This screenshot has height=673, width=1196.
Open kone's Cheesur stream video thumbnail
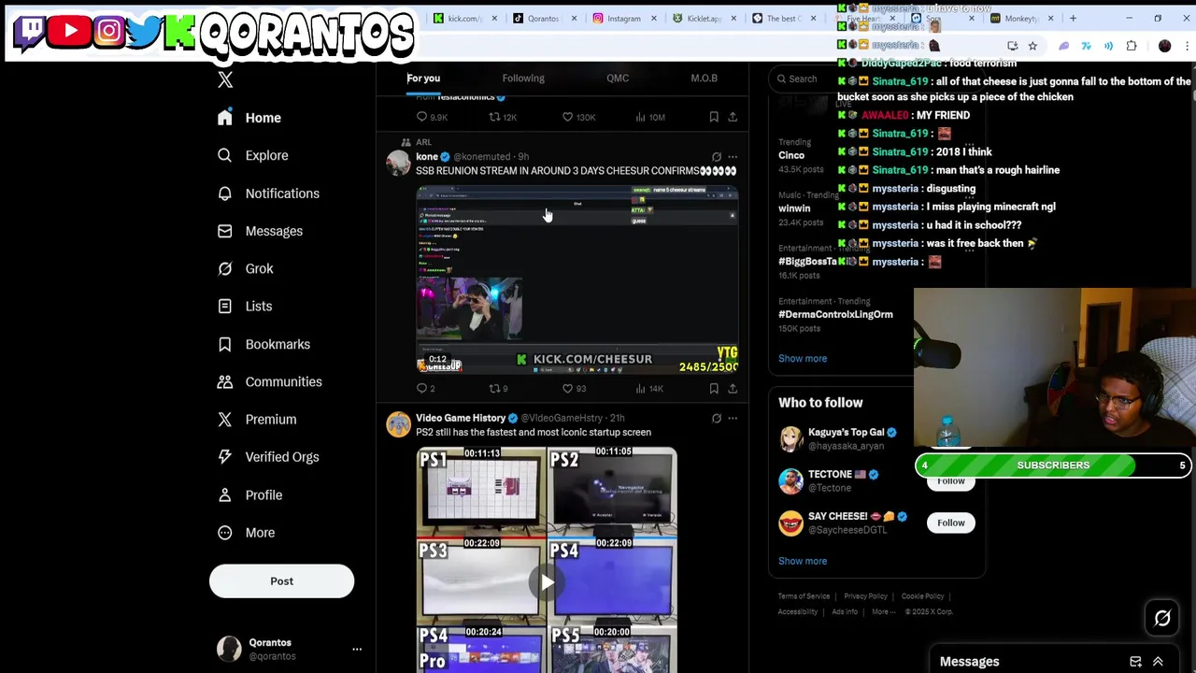577,280
